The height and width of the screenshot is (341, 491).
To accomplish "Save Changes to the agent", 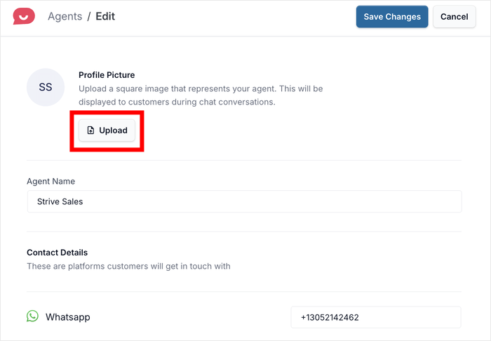I will click(391, 17).
